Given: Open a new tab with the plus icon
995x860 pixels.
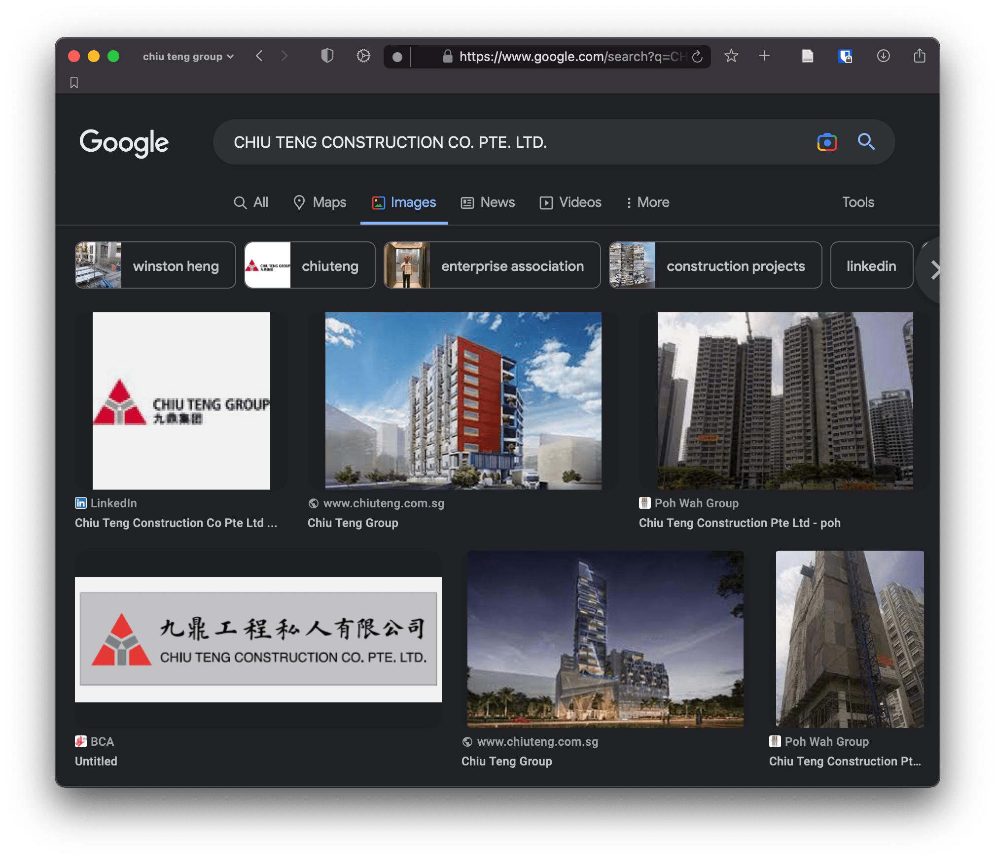Looking at the screenshot, I should click(764, 56).
